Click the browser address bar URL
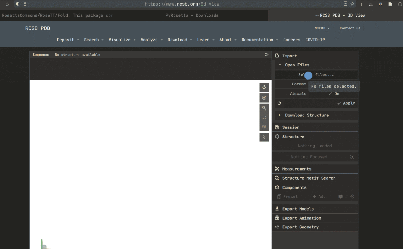Viewport: 403px width, 249px height. click(182, 4)
